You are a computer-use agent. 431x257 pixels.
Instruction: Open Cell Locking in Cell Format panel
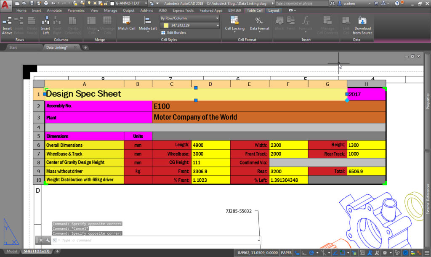click(235, 24)
